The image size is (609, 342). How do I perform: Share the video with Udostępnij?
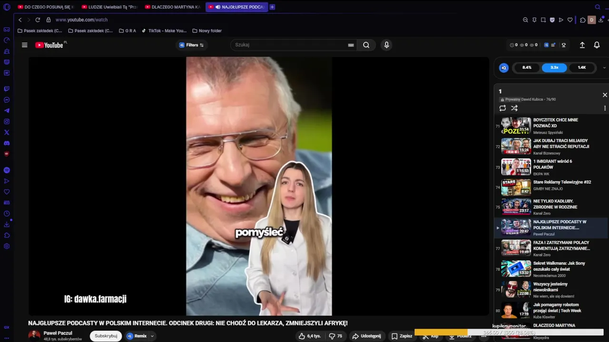366,336
